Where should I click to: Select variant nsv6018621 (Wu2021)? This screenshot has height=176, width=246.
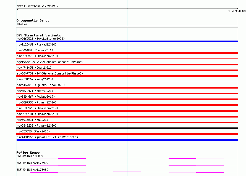pyautogui.click(x=32, y=120)
